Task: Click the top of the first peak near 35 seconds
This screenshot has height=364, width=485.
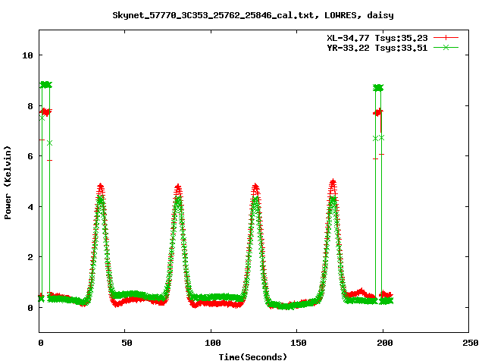Action: tap(101, 187)
